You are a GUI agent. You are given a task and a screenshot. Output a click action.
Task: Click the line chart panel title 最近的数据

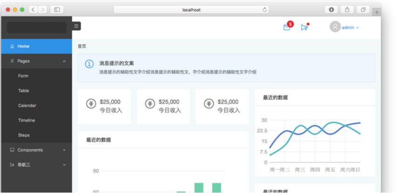coord(275,98)
